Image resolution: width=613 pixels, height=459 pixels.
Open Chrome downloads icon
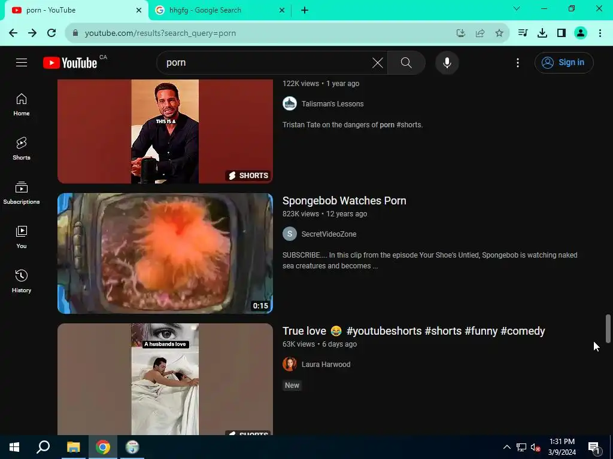[x=542, y=33]
